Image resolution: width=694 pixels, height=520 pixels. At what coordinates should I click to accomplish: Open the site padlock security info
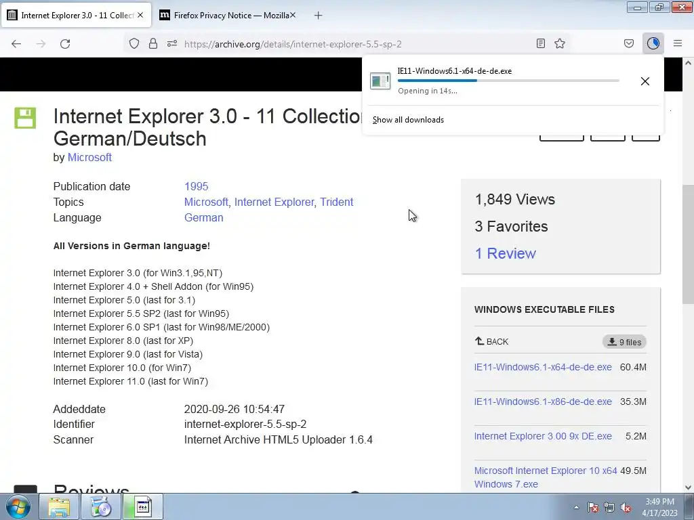pyautogui.click(x=153, y=43)
